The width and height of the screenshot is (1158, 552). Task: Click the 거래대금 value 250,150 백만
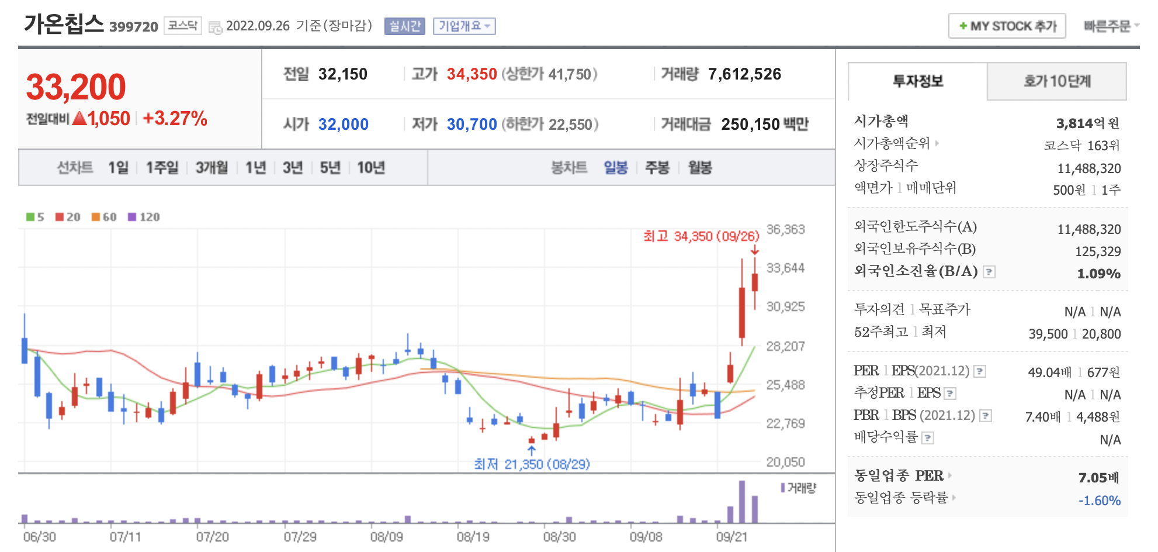click(765, 125)
